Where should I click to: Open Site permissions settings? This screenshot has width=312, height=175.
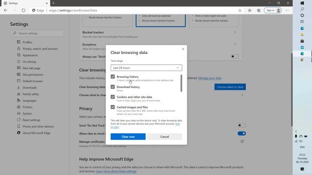point(33,74)
